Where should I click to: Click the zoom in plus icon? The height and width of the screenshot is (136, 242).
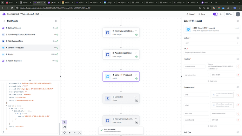69,132
